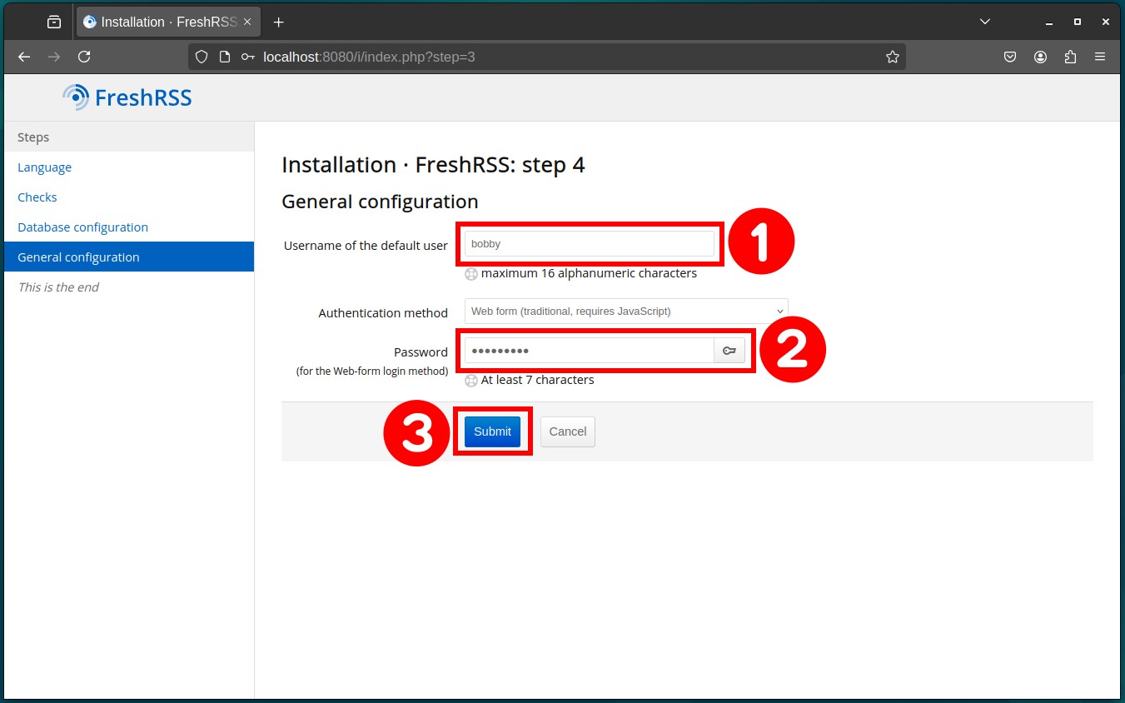Select Database configuration step
Viewport: 1125px width, 703px height.
82,227
